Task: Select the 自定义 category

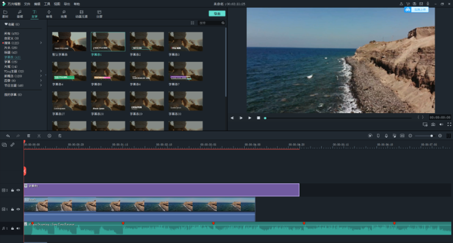Action: point(11,38)
